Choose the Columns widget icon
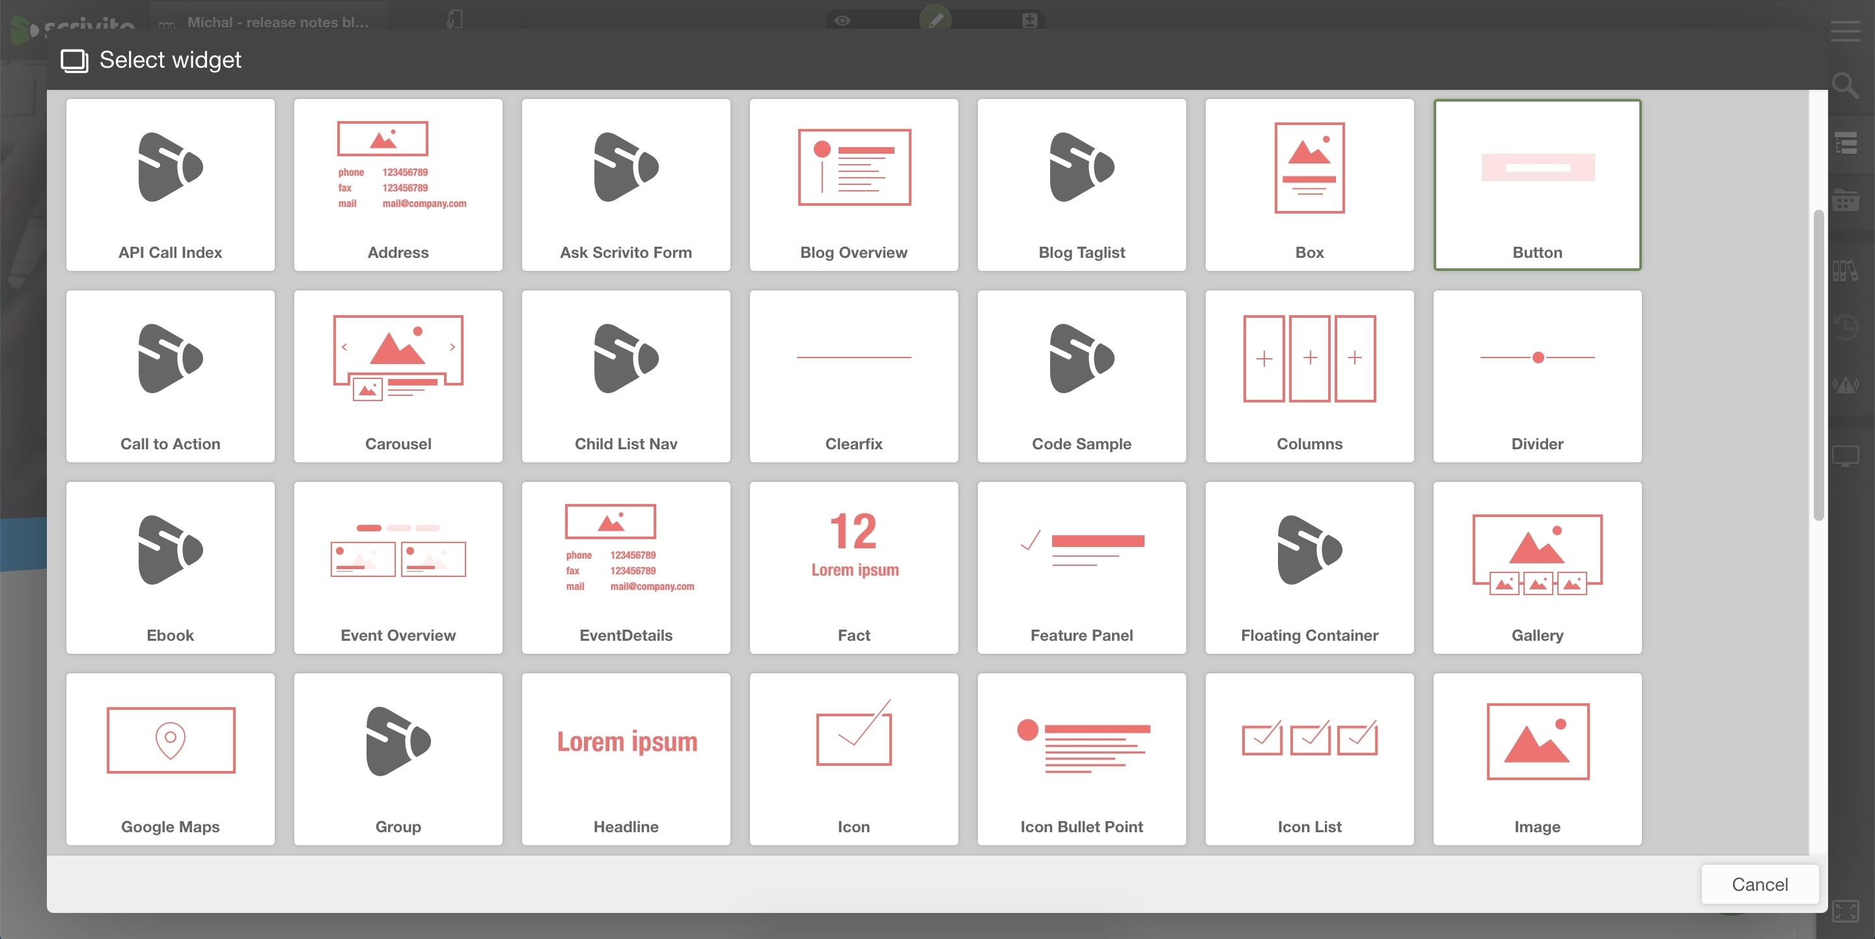The width and height of the screenshot is (1875, 939). pos(1309,358)
